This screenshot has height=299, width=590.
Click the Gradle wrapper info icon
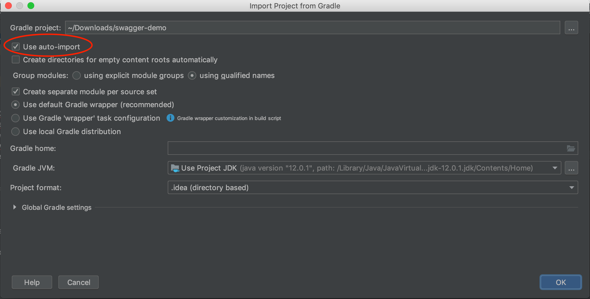[170, 118]
